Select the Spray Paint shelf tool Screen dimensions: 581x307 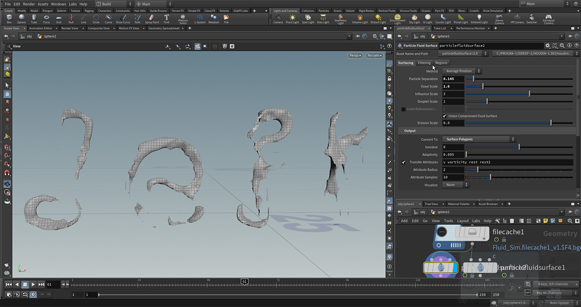coord(152,19)
